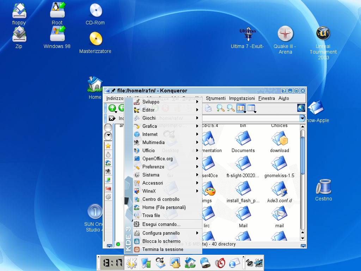The image size is (361, 271).
Task: Open the list view mode dropdown arrow
Action: [x=255, y=112]
